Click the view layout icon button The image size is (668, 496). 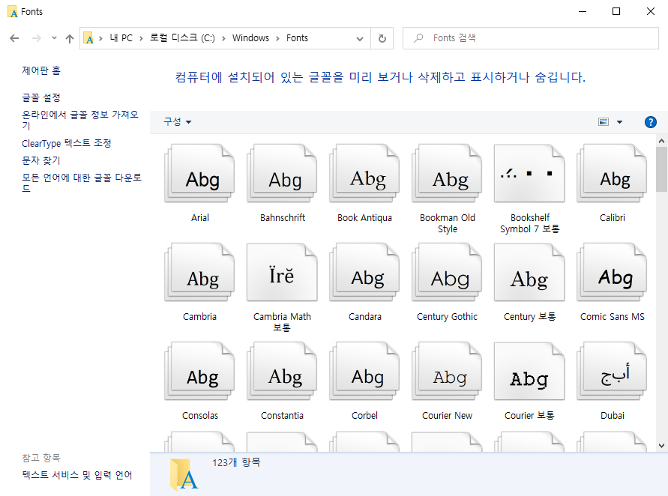click(604, 122)
